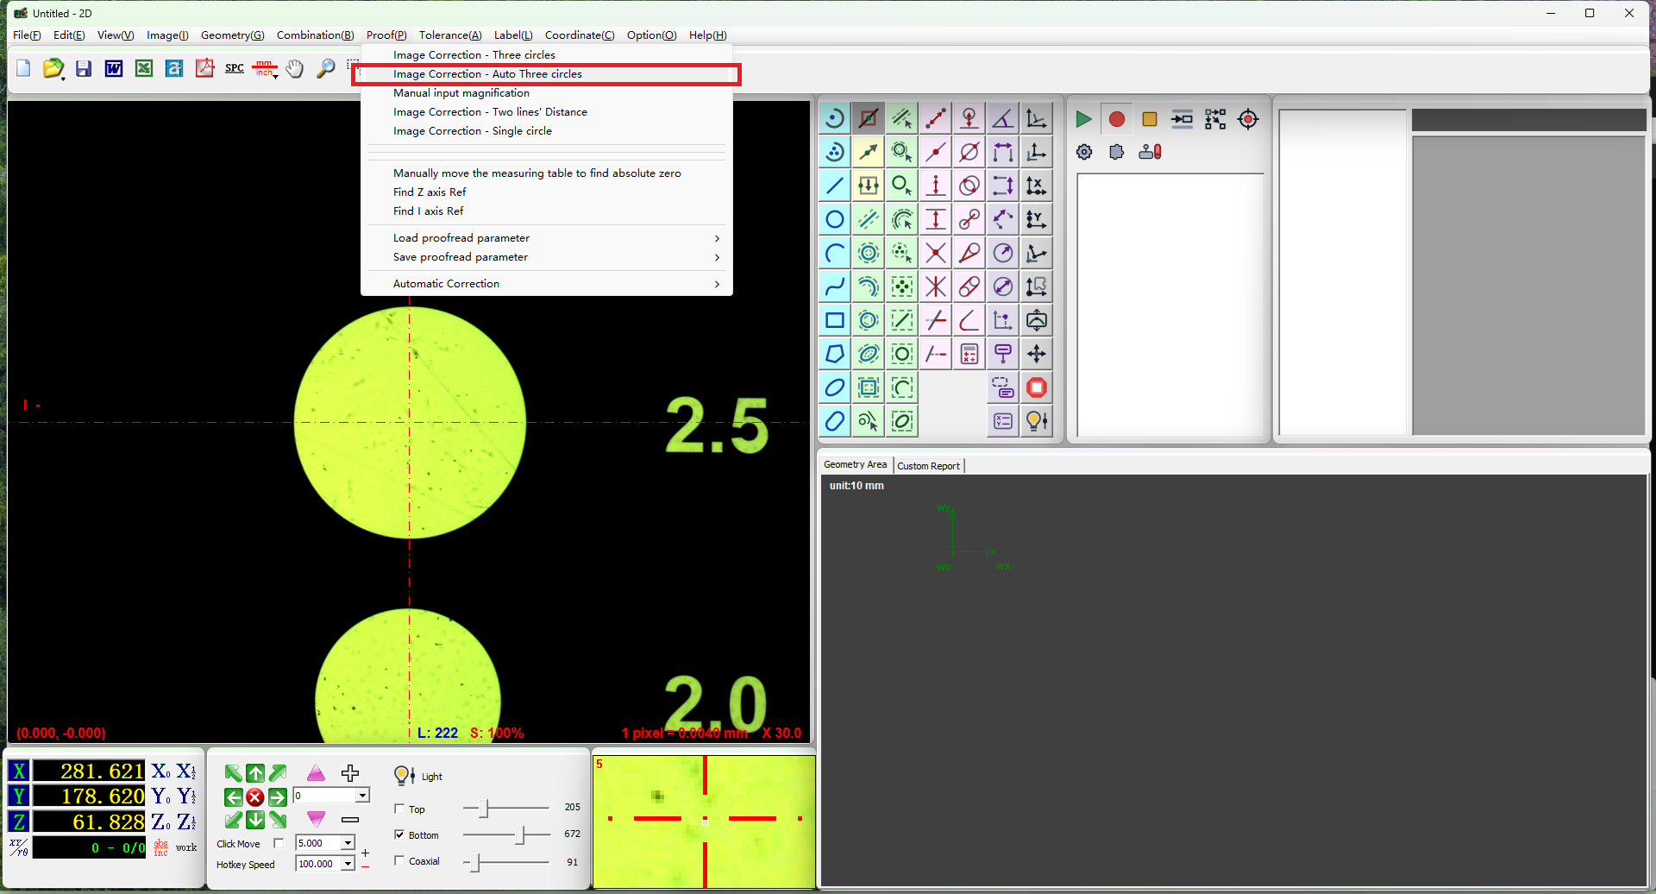Screen dimensions: 1656x894
Task: Select the blue arc drawing tool
Action: click(834, 253)
